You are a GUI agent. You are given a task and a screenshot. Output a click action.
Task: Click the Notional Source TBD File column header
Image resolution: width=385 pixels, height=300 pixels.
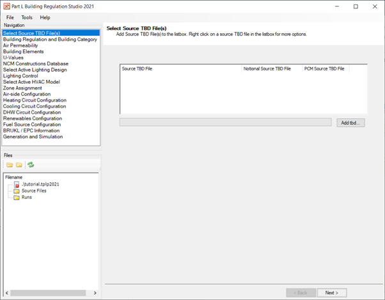(x=272, y=68)
